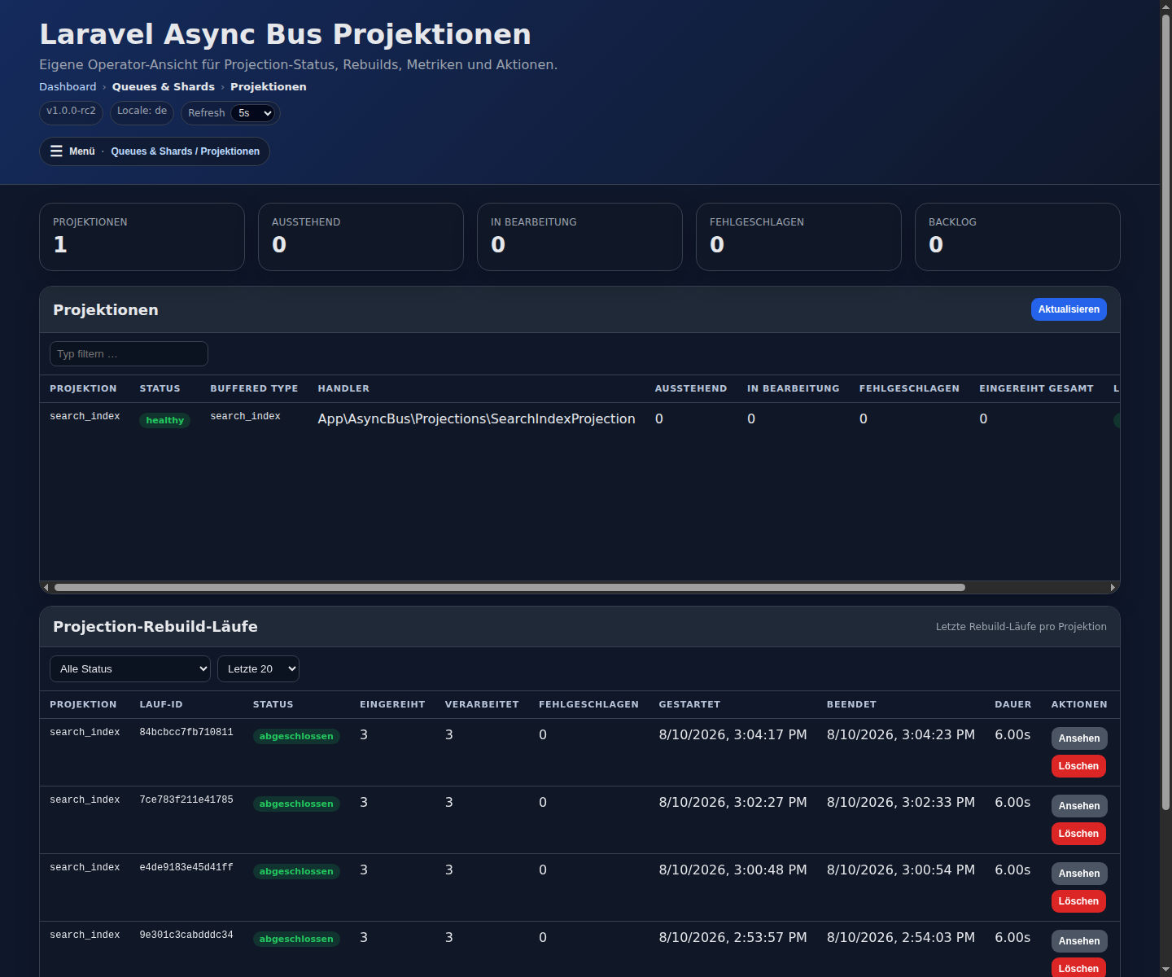This screenshot has width=1172, height=977.
Task: Click the v1.0.0-rc2 version badge
Action: point(71,112)
